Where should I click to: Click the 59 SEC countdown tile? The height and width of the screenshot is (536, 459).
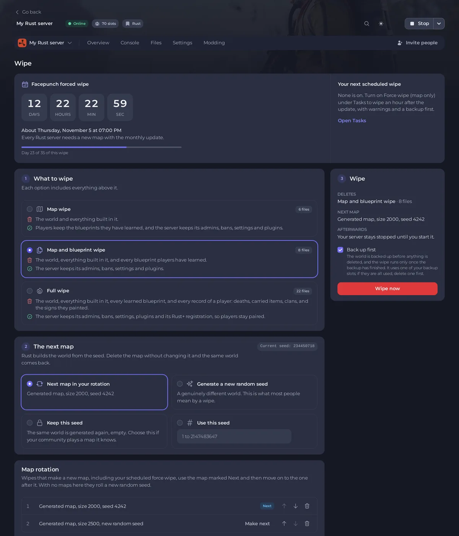click(x=120, y=107)
